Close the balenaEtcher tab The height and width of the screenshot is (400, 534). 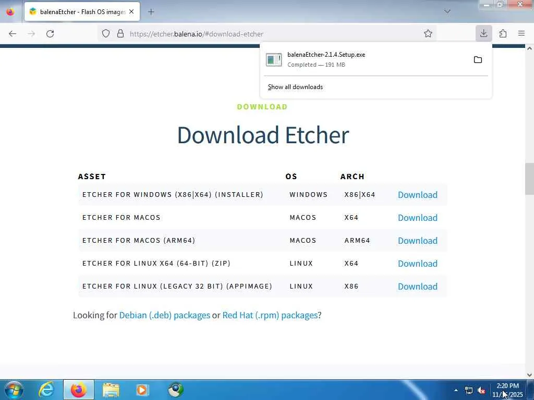[x=131, y=11]
